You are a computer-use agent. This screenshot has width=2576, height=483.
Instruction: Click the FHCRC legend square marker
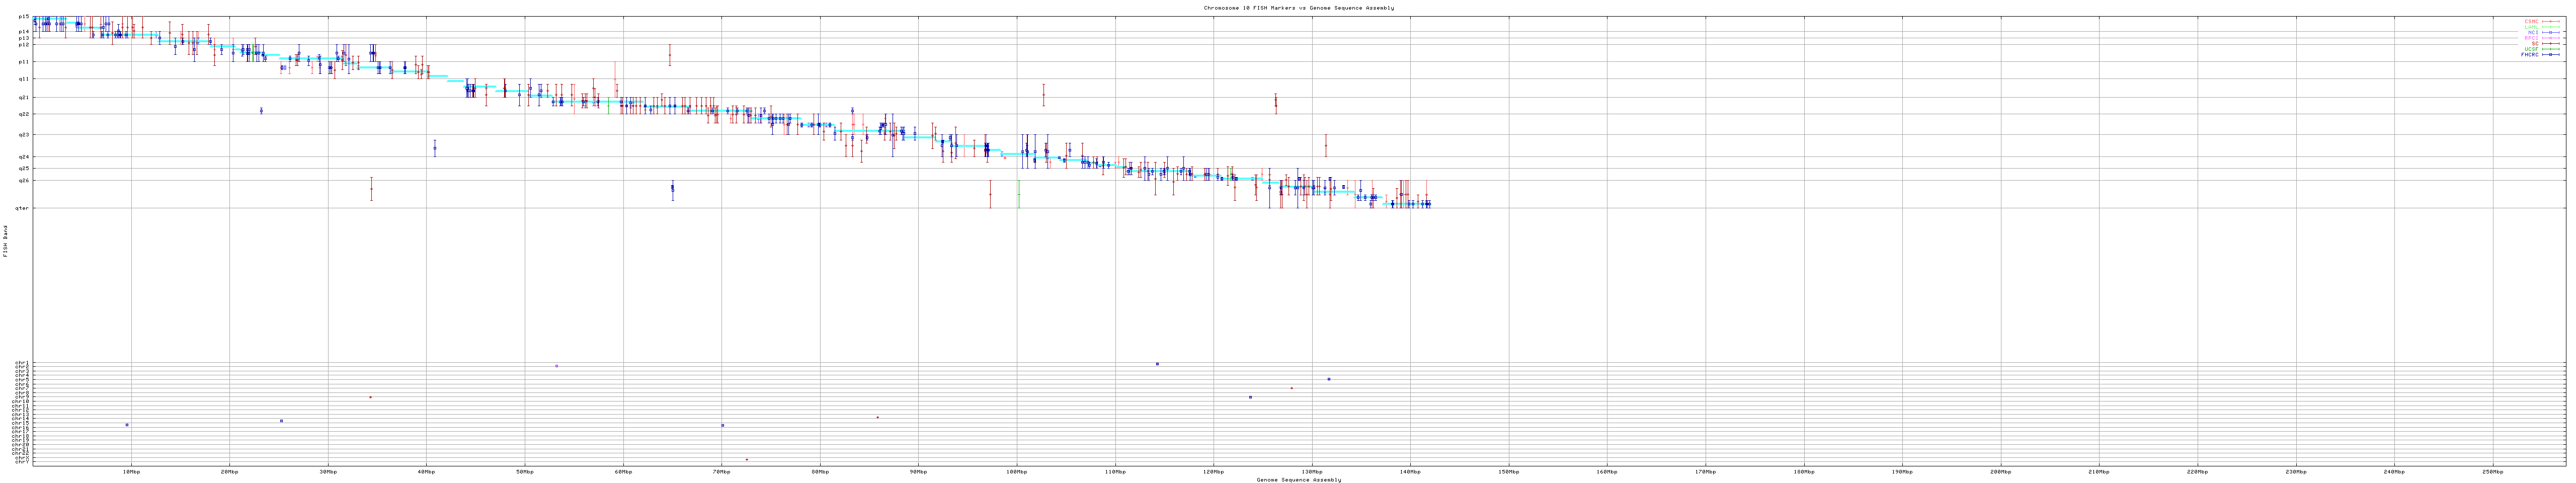(2550, 54)
